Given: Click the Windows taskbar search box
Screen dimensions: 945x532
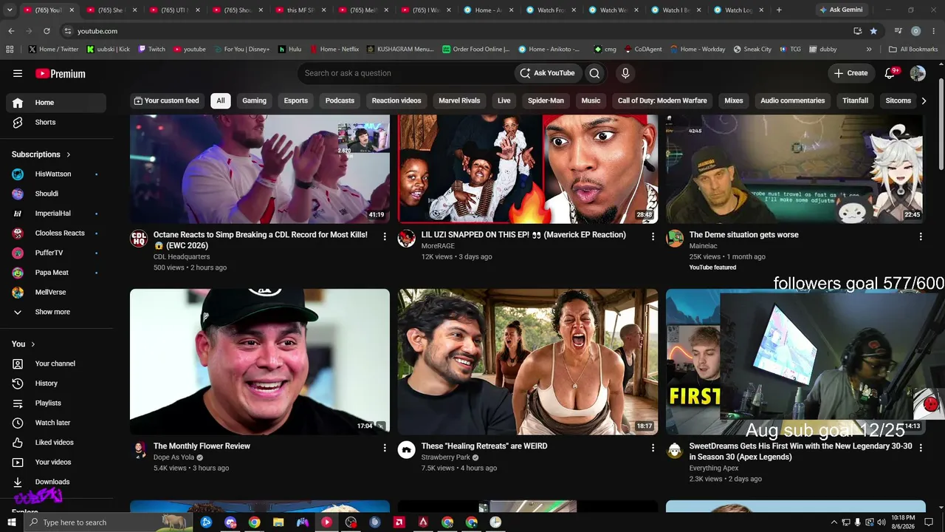Looking at the screenshot, I should pyautogui.click(x=109, y=522).
